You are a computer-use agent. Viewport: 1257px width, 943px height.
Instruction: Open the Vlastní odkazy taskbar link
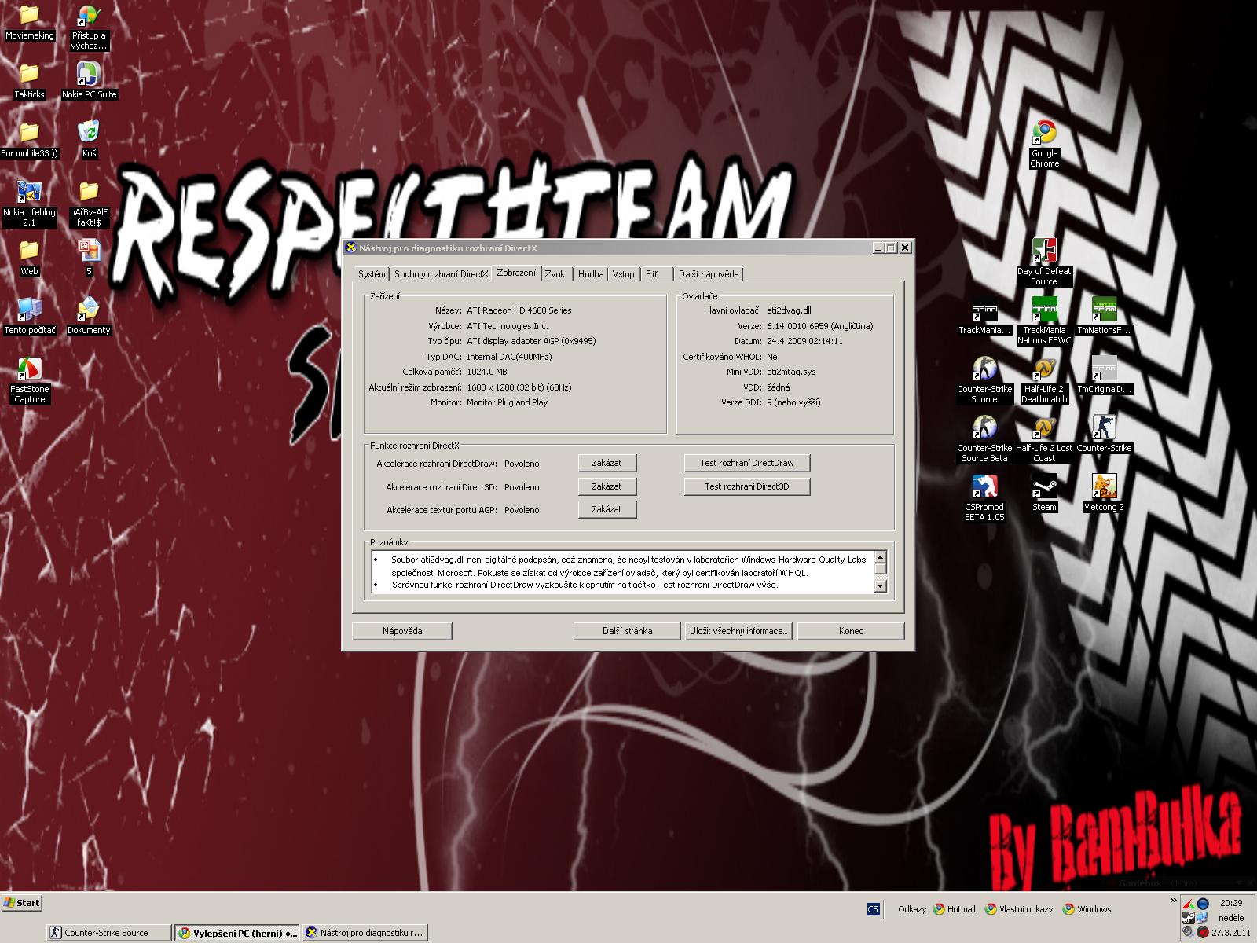pos(1018,909)
